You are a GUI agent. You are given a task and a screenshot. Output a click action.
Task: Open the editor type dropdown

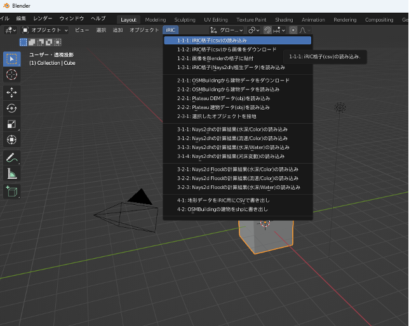coord(10,30)
